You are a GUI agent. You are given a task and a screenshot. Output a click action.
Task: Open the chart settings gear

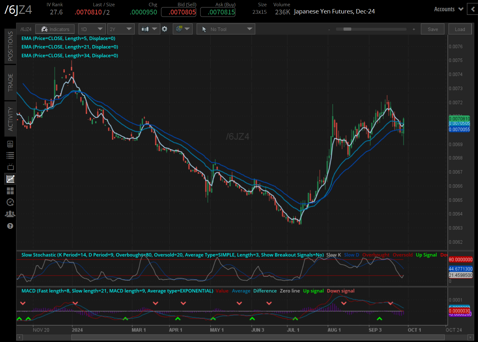(164, 29)
